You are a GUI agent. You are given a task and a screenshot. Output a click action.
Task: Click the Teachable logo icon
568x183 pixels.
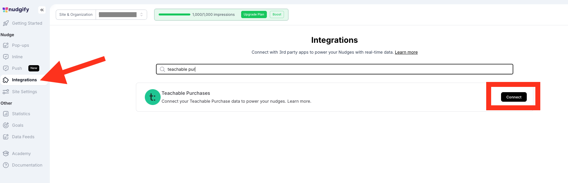[x=153, y=97]
